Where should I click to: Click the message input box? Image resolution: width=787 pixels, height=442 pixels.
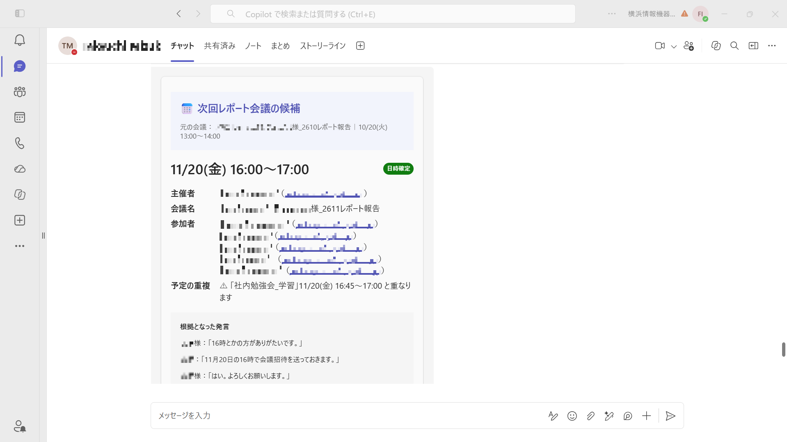tap(348, 416)
